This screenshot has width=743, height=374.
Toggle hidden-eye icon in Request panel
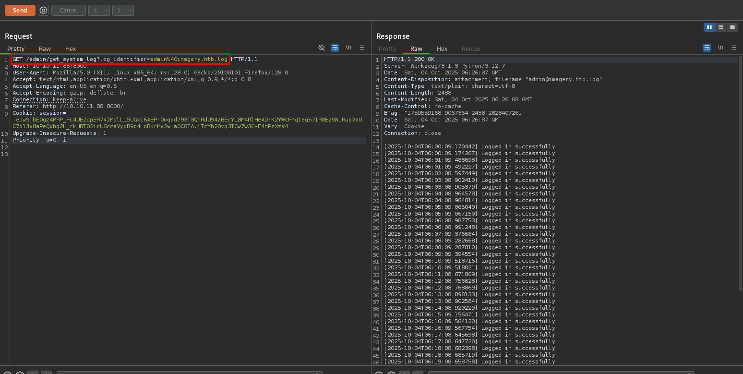[322, 48]
